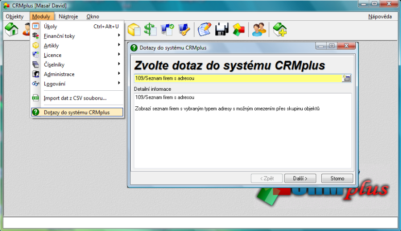Expand the Artikly submenu arrow
The width and height of the screenshot is (401, 231).
pos(119,45)
